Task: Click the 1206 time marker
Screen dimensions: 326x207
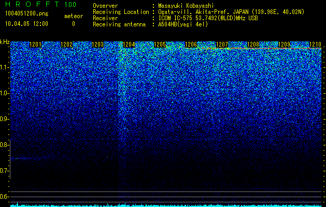Action: [x=191, y=45]
